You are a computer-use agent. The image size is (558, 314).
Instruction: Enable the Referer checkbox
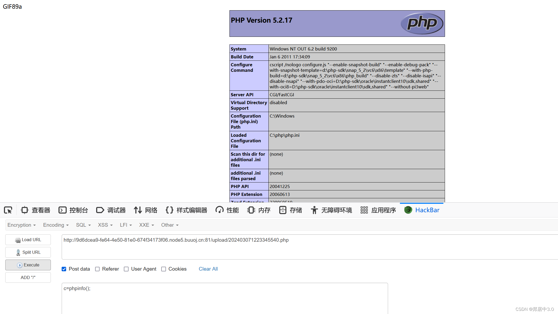click(x=97, y=269)
